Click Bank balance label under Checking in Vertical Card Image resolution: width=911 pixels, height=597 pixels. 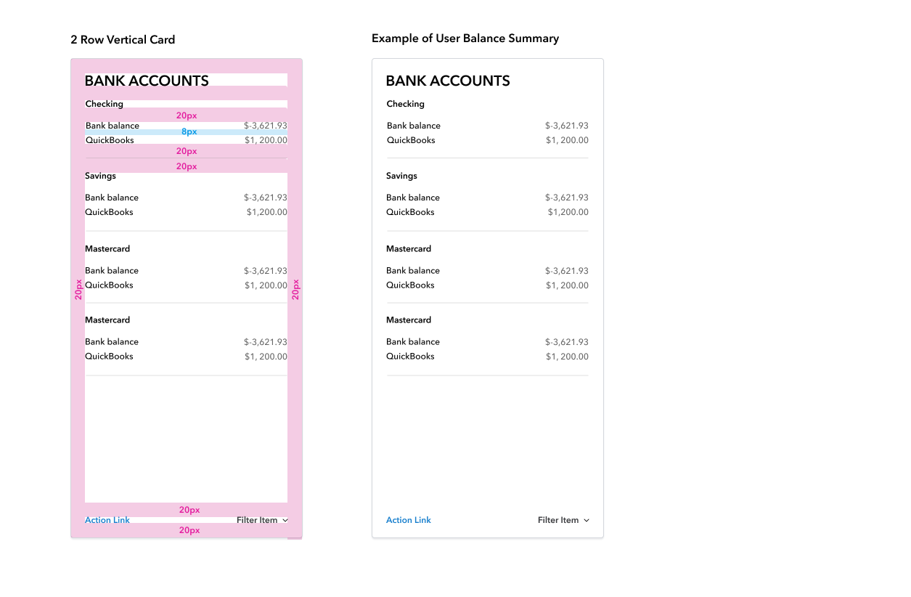[x=113, y=126]
